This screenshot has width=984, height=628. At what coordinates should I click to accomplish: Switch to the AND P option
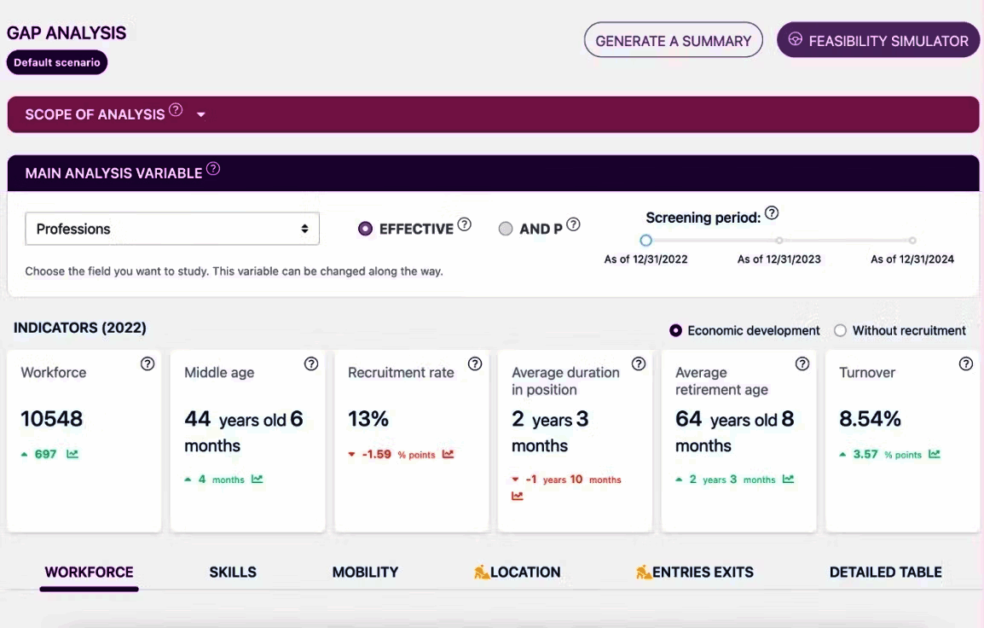[x=506, y=229]
